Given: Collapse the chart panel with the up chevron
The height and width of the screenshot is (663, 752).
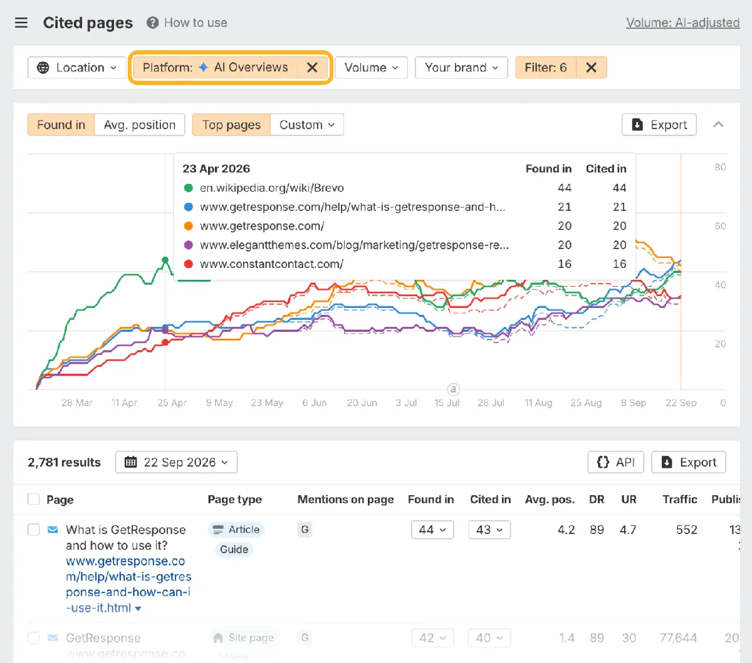Looking at the screenshot, I should [718, 125].
